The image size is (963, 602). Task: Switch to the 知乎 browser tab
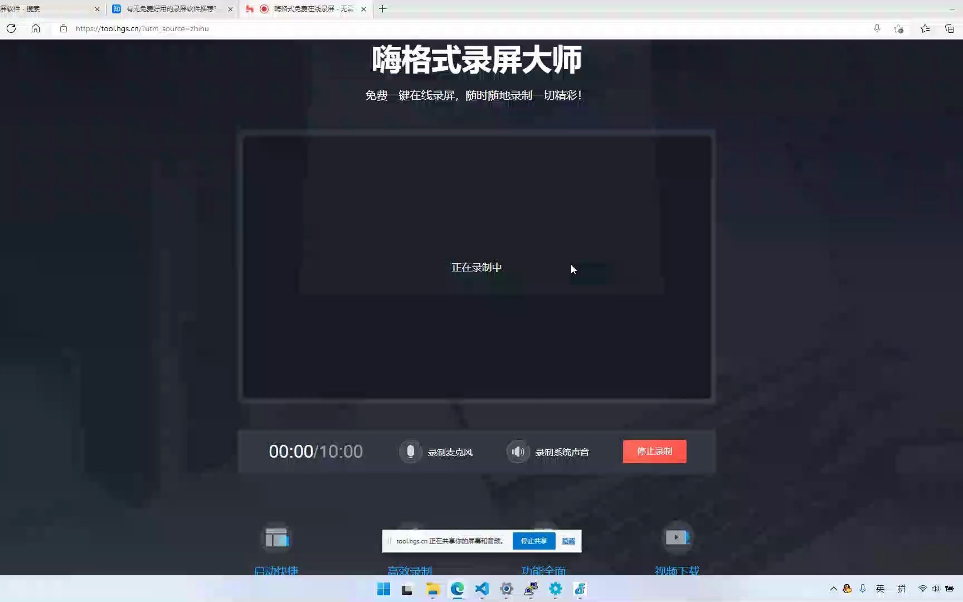pos(167,9)
